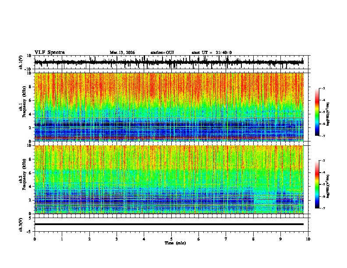
Task: Click the "-3" label on ch.1 color scale
Action: [323, 88]
